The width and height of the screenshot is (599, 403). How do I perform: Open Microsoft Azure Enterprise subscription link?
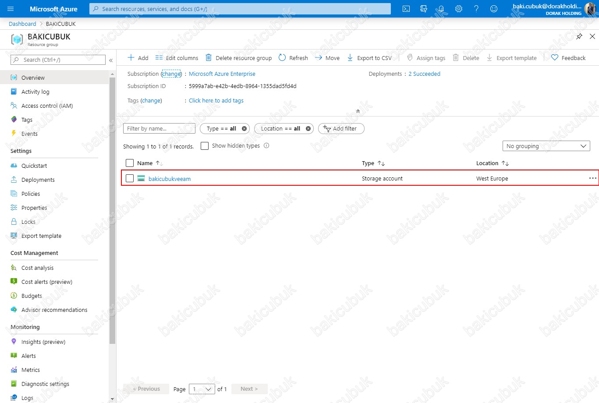(x=222, y=74)
